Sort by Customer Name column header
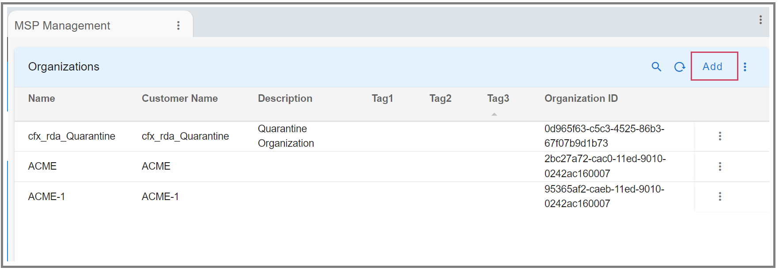 180,98
